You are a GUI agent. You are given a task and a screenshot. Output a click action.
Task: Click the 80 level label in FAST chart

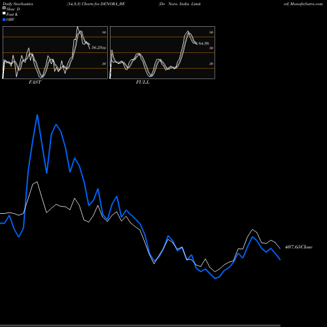click(x=104, y=32)
